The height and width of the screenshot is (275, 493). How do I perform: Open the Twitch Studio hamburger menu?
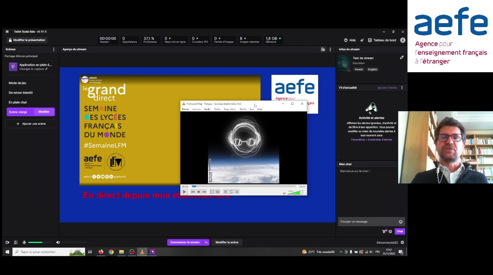point(7,32)
